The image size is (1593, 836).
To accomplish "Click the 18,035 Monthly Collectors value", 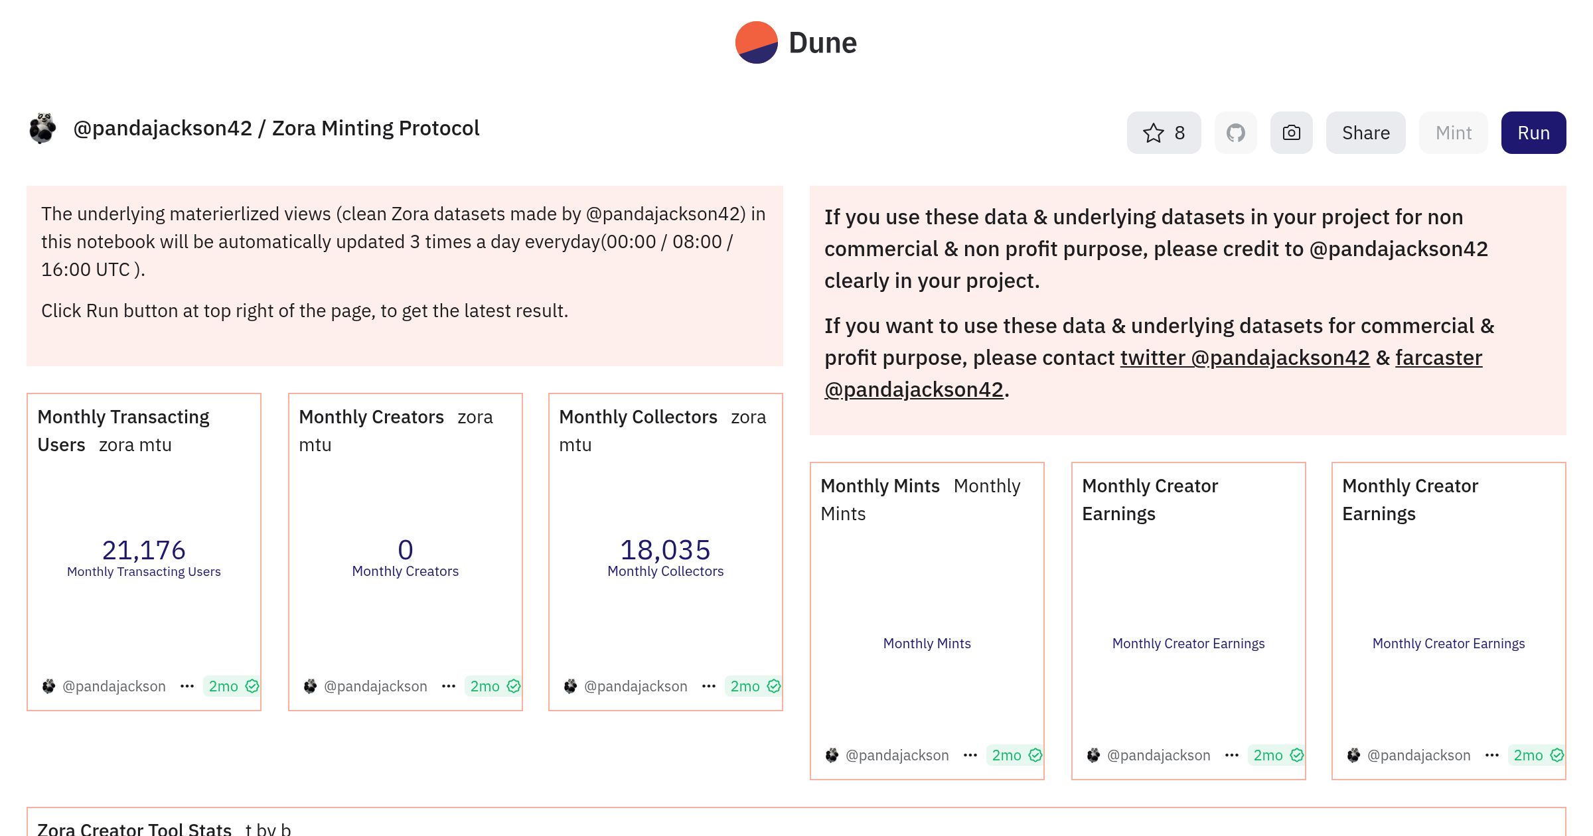I will pos(665,550).
